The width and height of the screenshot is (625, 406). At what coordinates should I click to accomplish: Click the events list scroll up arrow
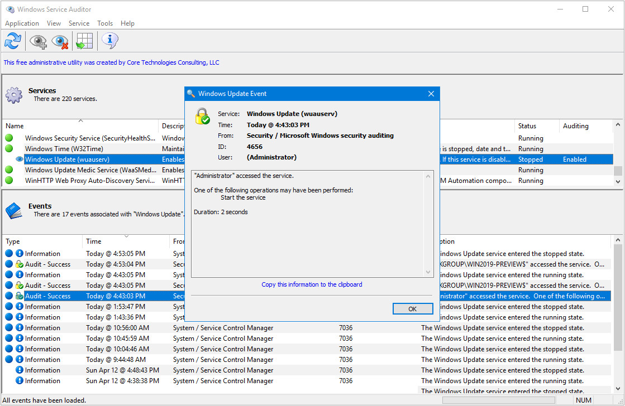[618, 240]
